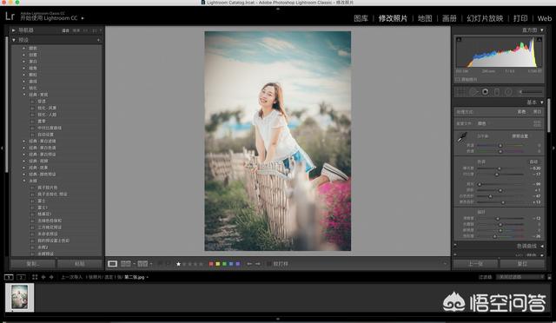Click the 自动 auto tone button
The height and width of the screenshot is (323, 556).
pos(533,161)
